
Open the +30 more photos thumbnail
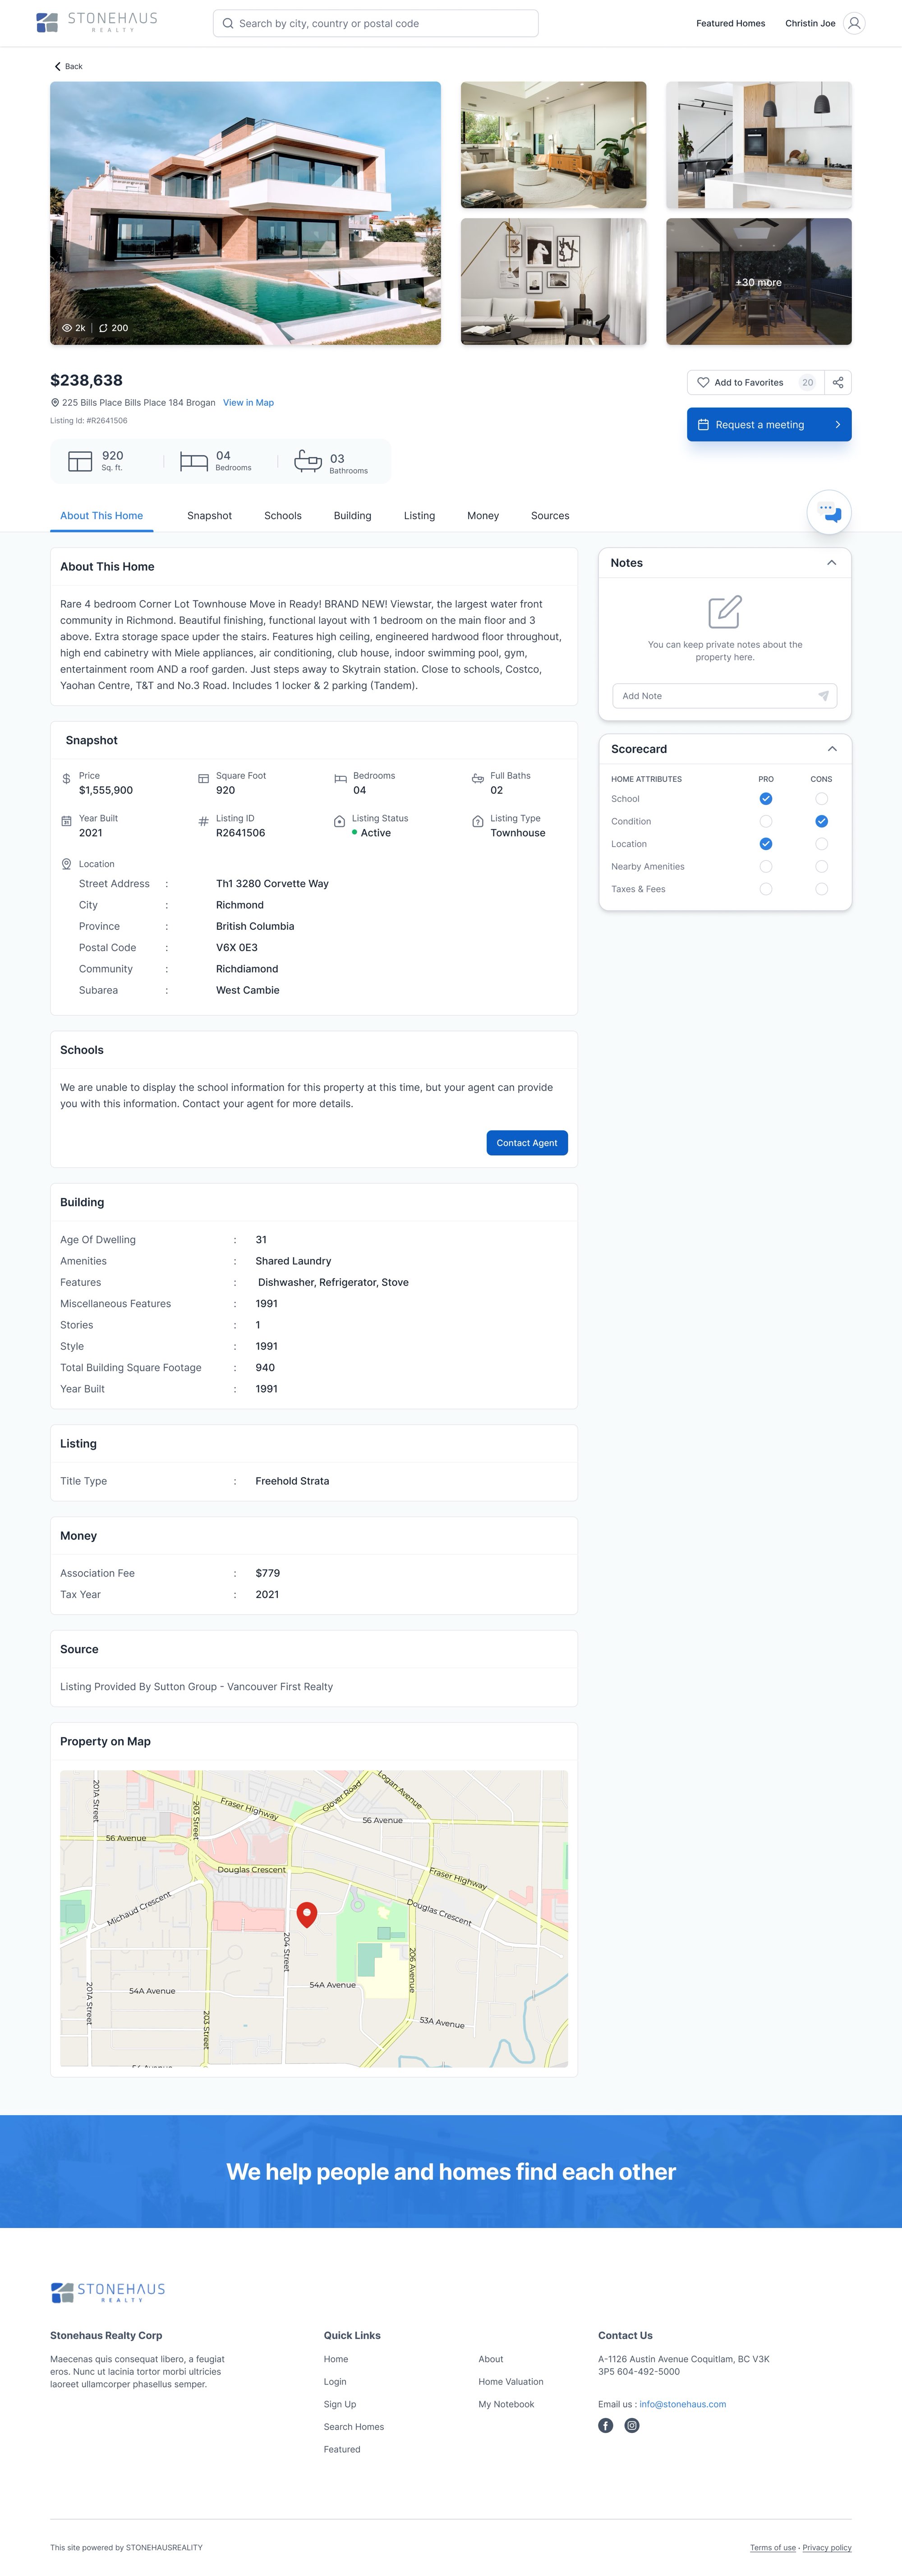click(x=759, y=282)
